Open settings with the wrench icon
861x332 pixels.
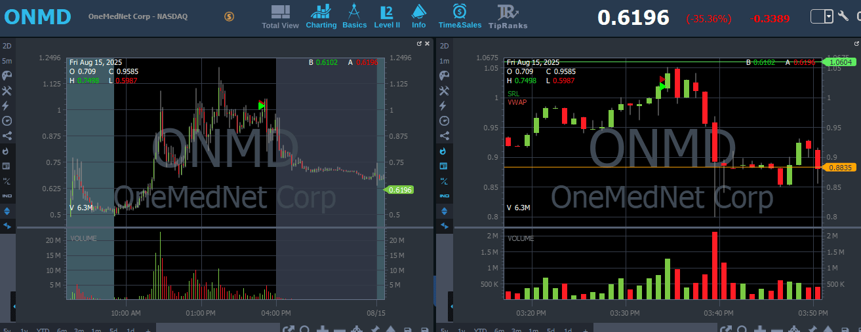(x=844, y=16)
